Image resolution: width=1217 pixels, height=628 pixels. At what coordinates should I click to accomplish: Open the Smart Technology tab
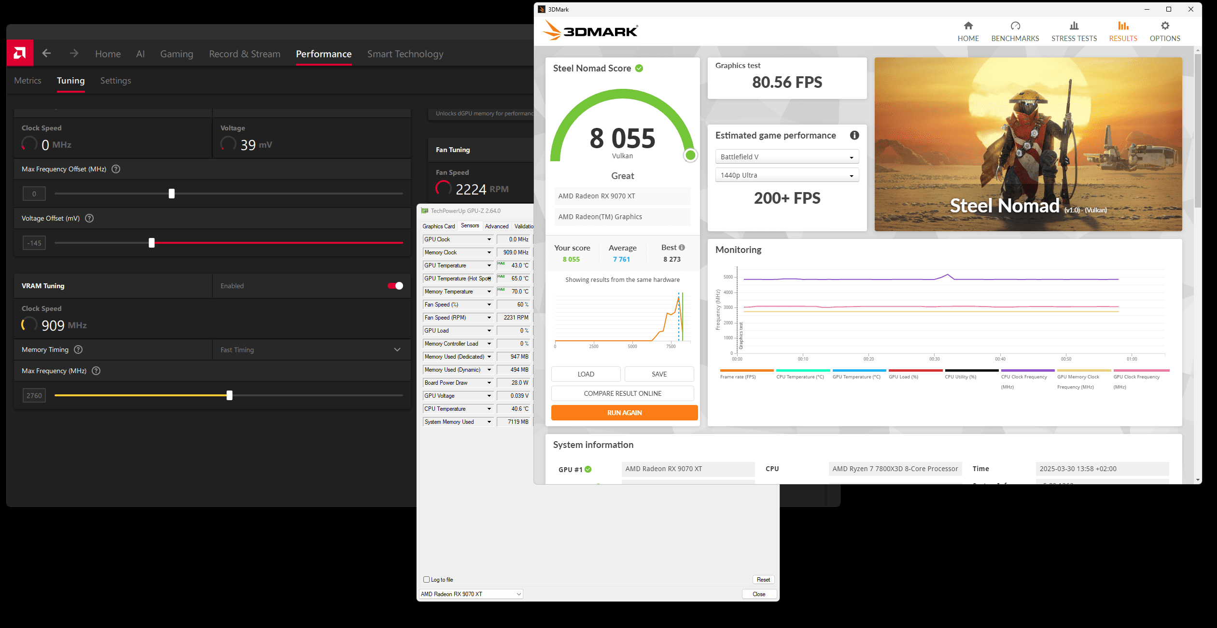tap(406, 54)
